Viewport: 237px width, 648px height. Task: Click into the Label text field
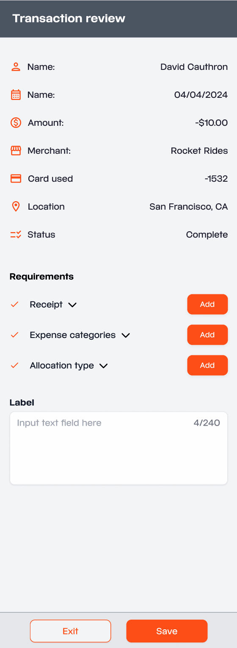pyautogui.click(x=118, y=448)
